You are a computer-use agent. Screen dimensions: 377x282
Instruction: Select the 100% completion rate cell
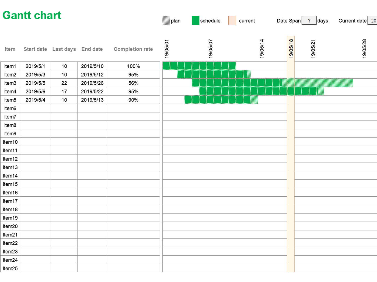click(x=133, y=66)
